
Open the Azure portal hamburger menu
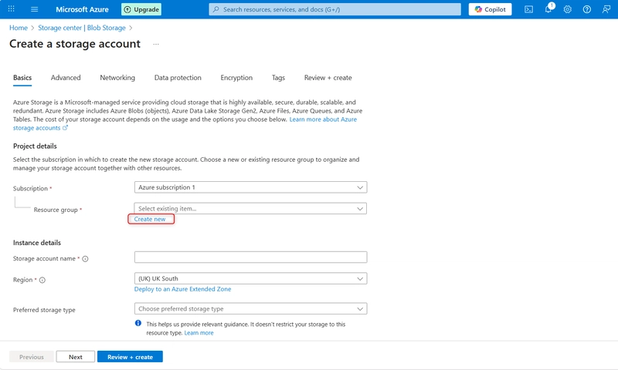coord(35,9)
